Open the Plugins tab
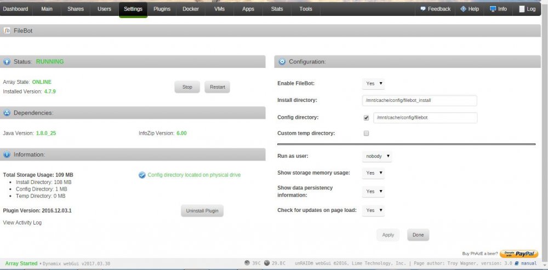 (162, 9)
